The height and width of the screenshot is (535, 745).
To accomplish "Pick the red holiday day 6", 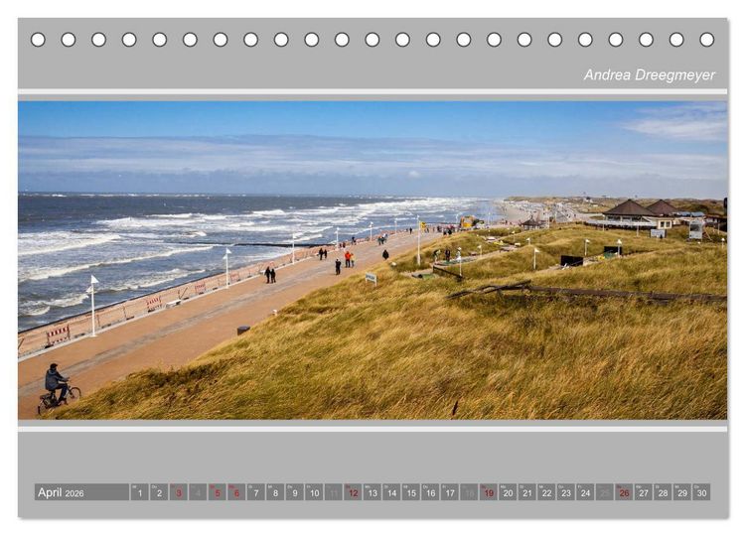I will click(236, 492).
